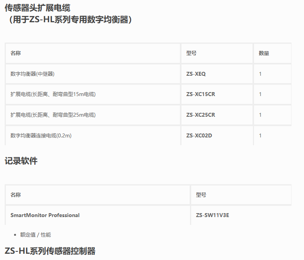Click the 额定值 / 性能 link
304x260 pixels.
tap(36, 235)
